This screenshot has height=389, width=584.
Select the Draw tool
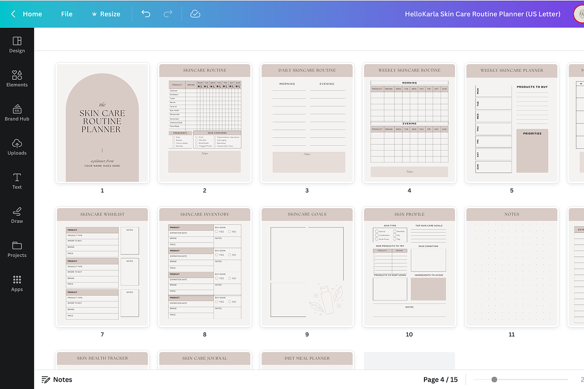pyautogui.click(x=17, y=214)
